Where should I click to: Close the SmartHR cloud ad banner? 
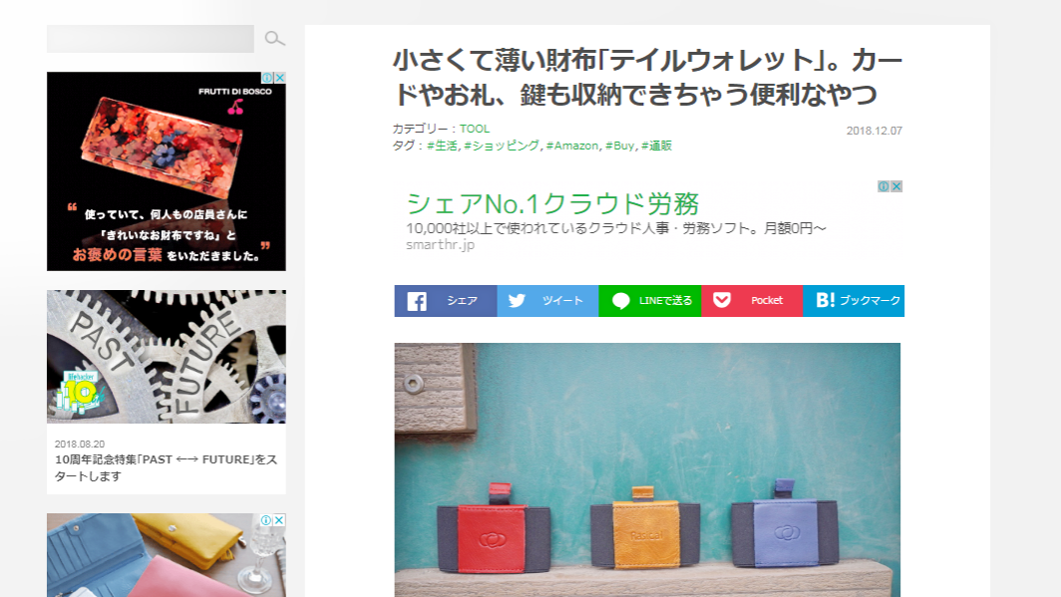[896, 186]
